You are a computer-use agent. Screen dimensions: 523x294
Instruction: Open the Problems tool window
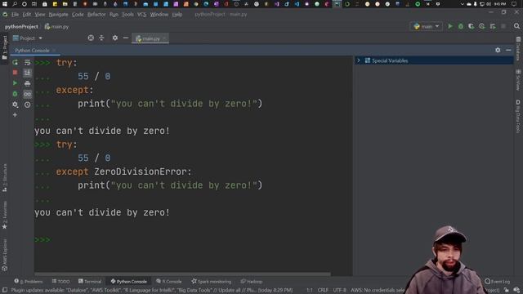(29, 281)
